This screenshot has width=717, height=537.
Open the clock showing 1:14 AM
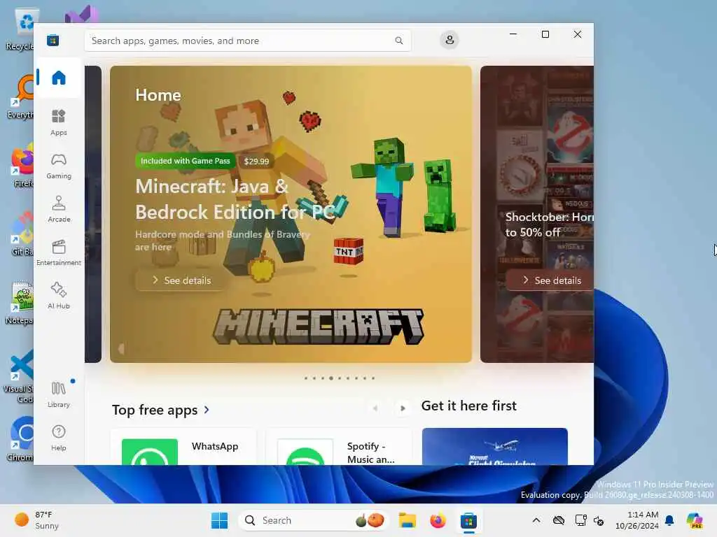coord(637,520)
